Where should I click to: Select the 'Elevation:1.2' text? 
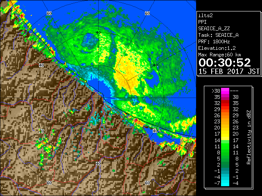pyautogui.click(x=217, y=48)
